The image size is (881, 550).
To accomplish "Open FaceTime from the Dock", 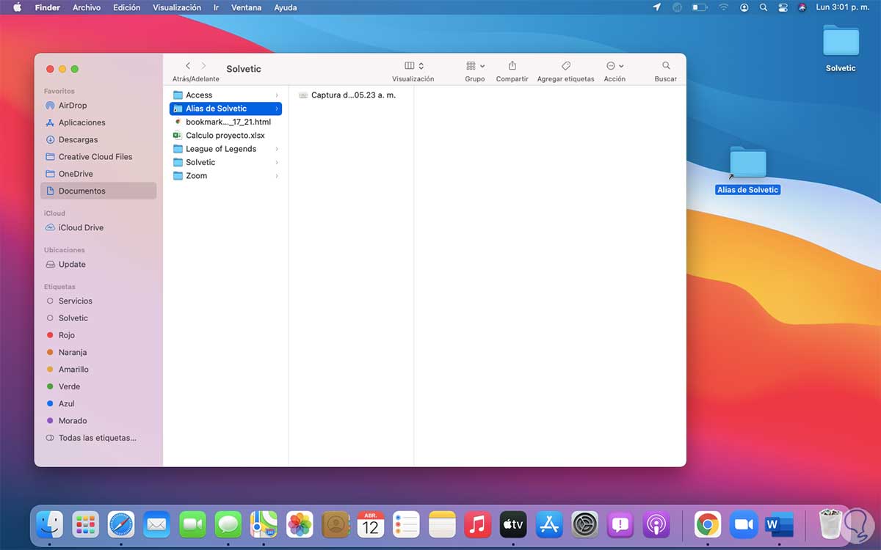I will pyautogui.click(x=193, y=524).
